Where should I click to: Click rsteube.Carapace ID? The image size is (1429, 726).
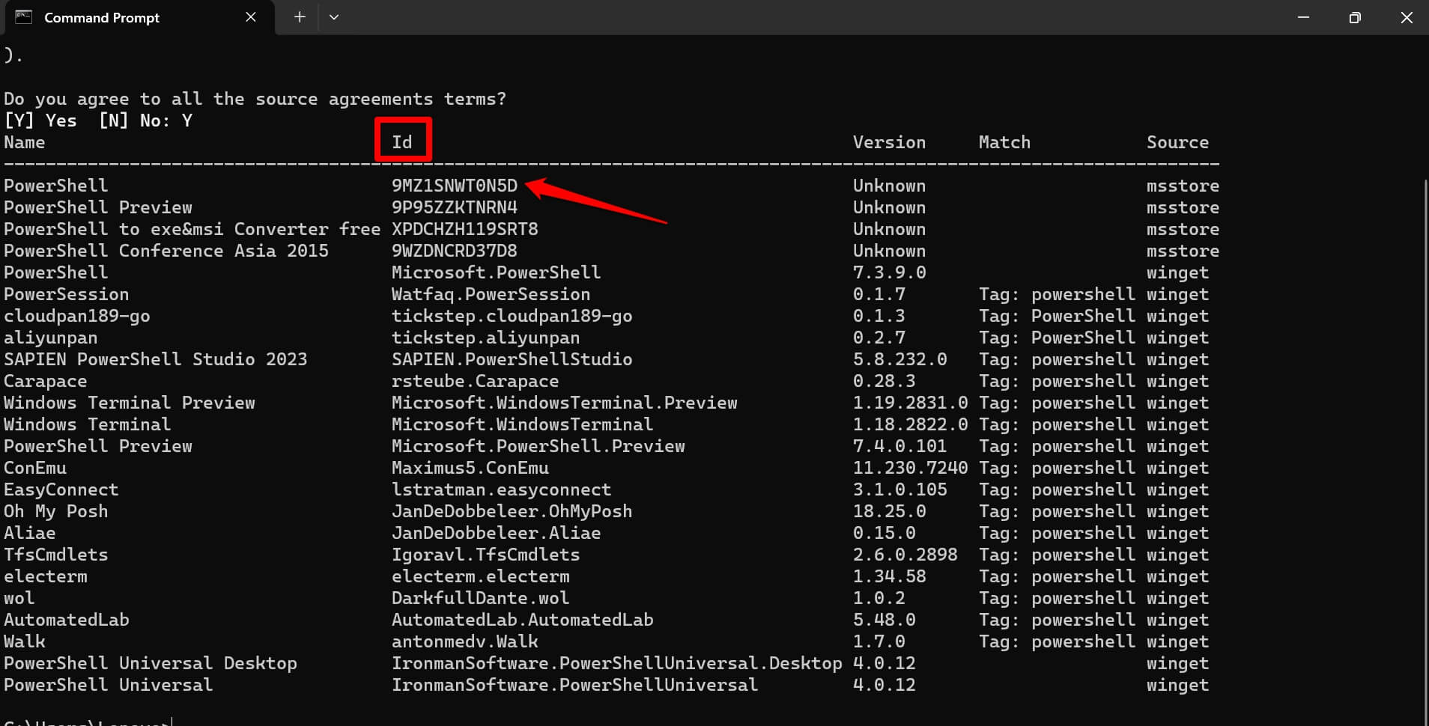coord(476,381)
